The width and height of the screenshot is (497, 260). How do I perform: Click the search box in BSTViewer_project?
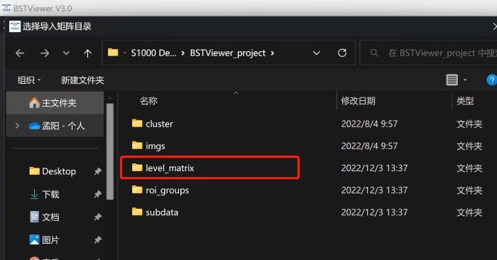(x=429, y=53)
